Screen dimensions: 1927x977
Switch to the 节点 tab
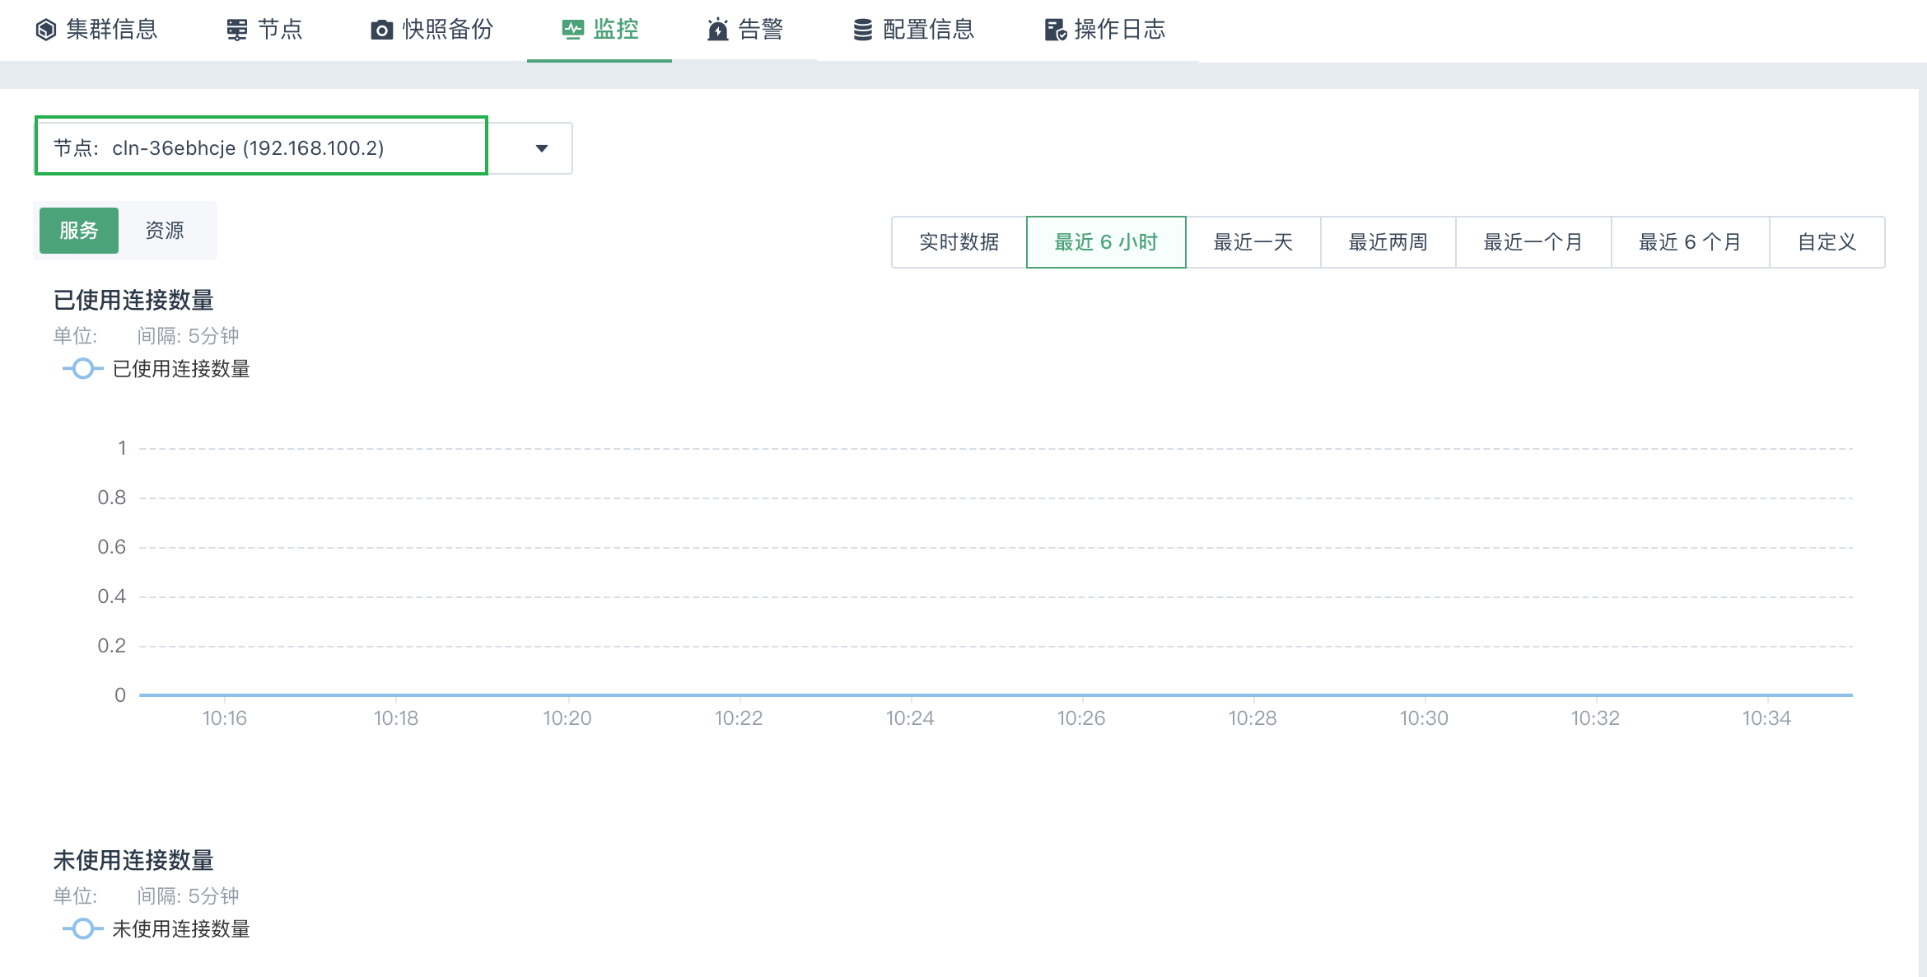264,30
